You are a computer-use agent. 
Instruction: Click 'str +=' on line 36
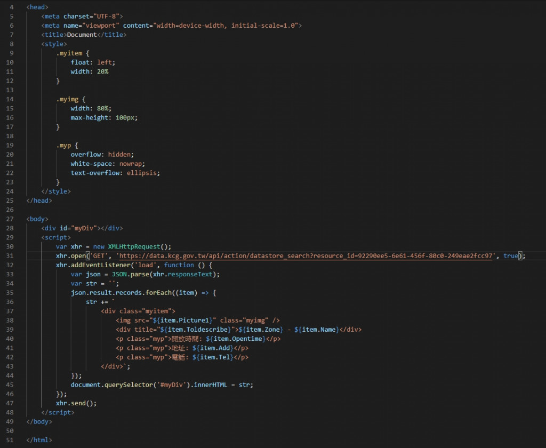pos(97,302)
